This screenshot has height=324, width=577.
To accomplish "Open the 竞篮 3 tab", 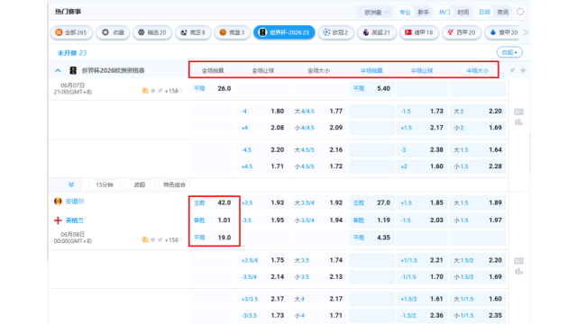I will (233, 32).
